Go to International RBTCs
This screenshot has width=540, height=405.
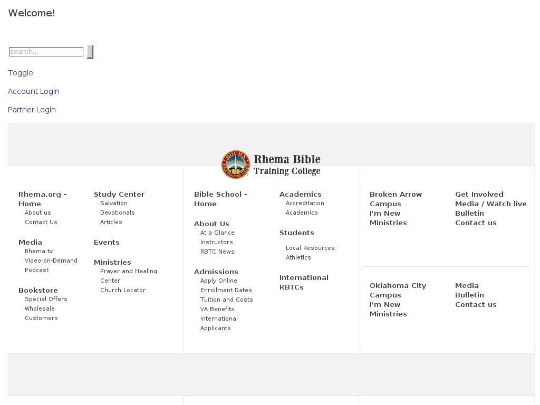pyautogui.click(x=304, y=282)
